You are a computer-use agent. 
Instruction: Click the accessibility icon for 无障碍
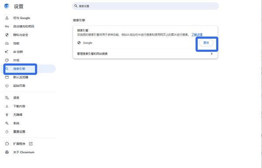pyautogui.click(x=7, y=114)
